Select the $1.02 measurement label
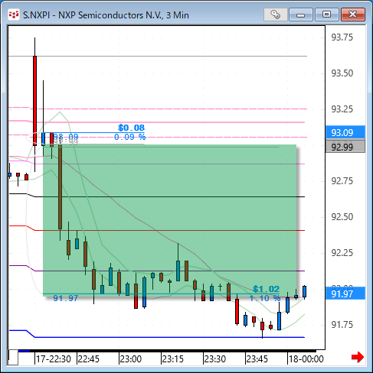373x373 pixels. click(x=266, y=289)
